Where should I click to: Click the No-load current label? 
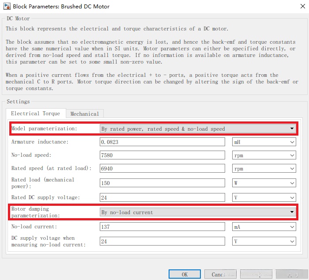click(34, 227)
